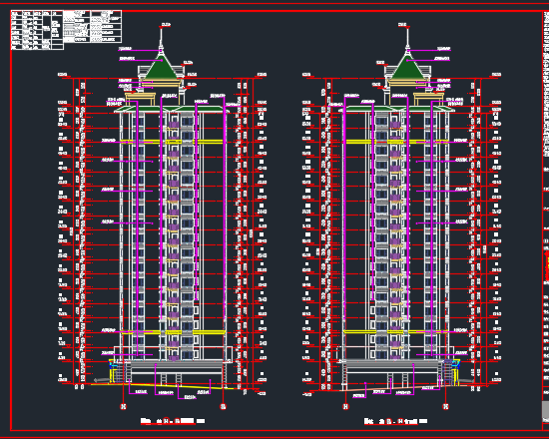Click the rightmost grid axis bubble under right elevation

(x=446, y=406)
